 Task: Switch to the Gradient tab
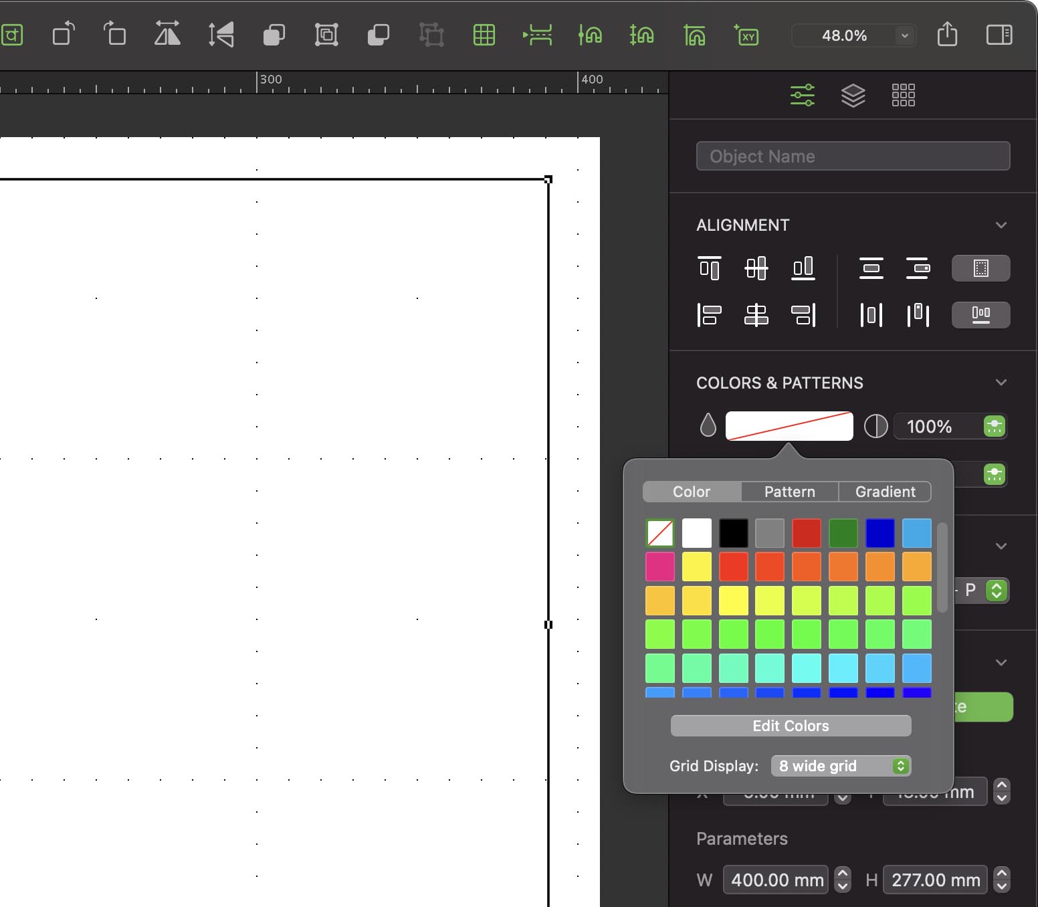pos(885,492)
